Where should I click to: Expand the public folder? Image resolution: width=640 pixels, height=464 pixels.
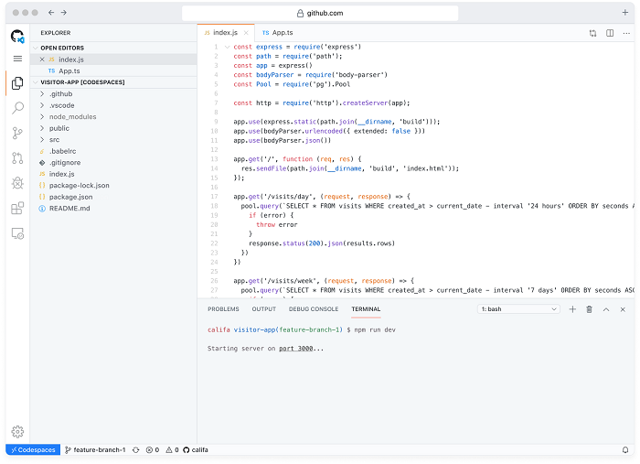tap(42, 128)
